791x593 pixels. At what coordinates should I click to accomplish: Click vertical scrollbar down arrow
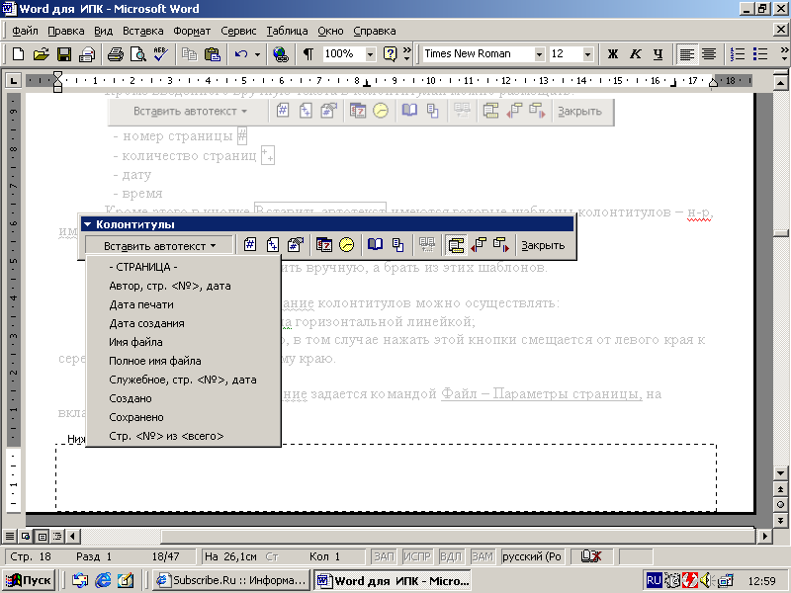(780, 473)
